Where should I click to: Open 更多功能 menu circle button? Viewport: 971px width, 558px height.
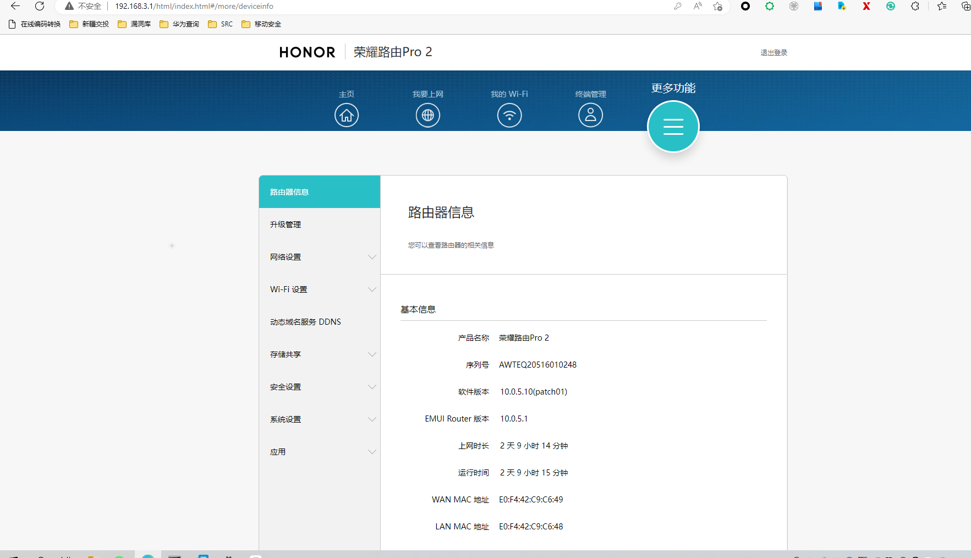[673, 127]
